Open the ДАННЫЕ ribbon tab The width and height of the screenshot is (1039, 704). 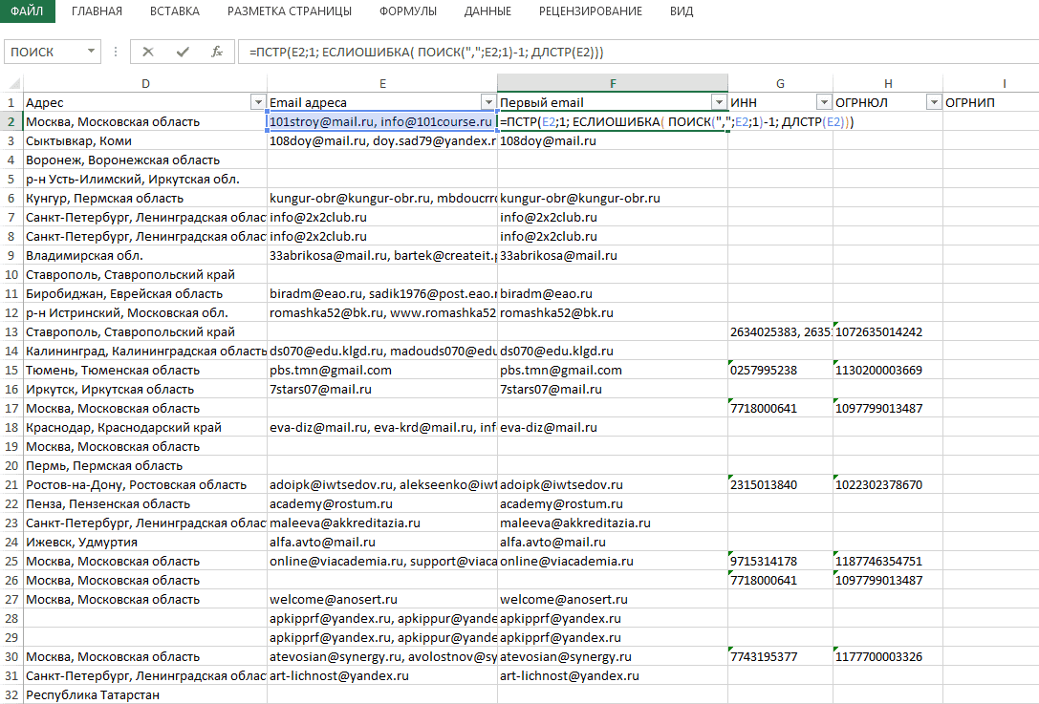point(487,11)
